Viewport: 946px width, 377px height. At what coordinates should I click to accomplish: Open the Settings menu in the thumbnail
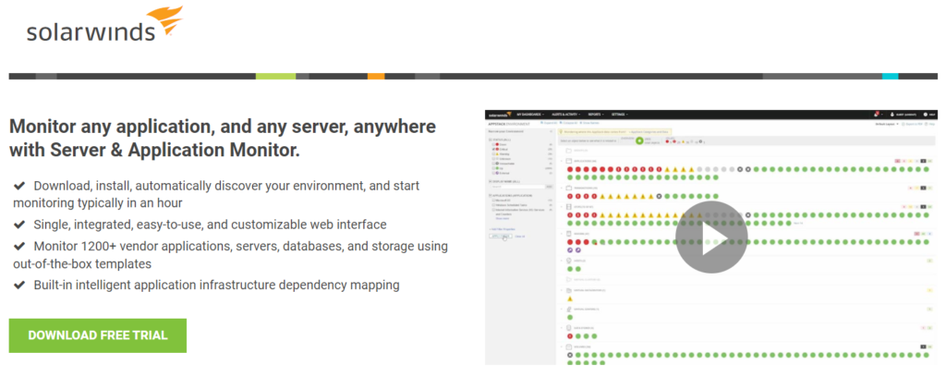[x=620, y=114]
